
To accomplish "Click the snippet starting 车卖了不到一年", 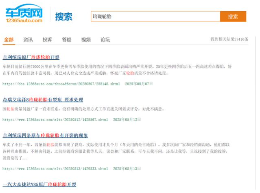I will pyautogui.click(x=116, y=151).
